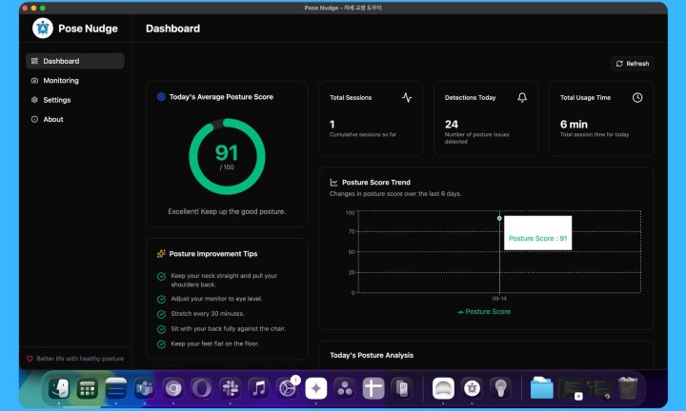
Task: Open the Monitoring page in sidebar
Action: [x=61, y=81]
